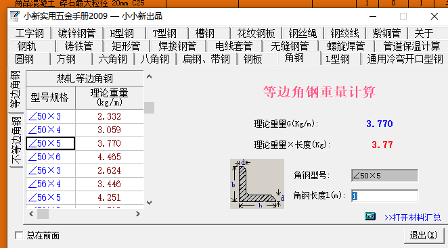Switch to the 钢丝绳 tab
This screenshot has width=448, height=248.
pyautogui.click(x=303, y=33)
